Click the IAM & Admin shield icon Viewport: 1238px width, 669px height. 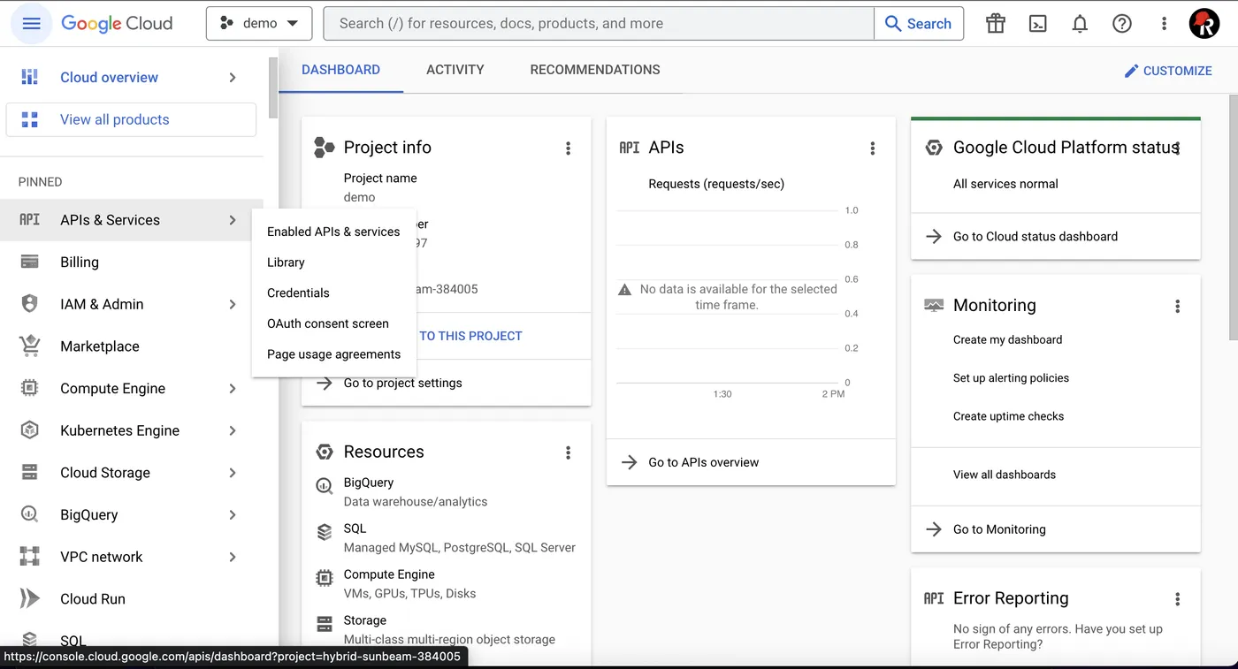click(30, 304)
